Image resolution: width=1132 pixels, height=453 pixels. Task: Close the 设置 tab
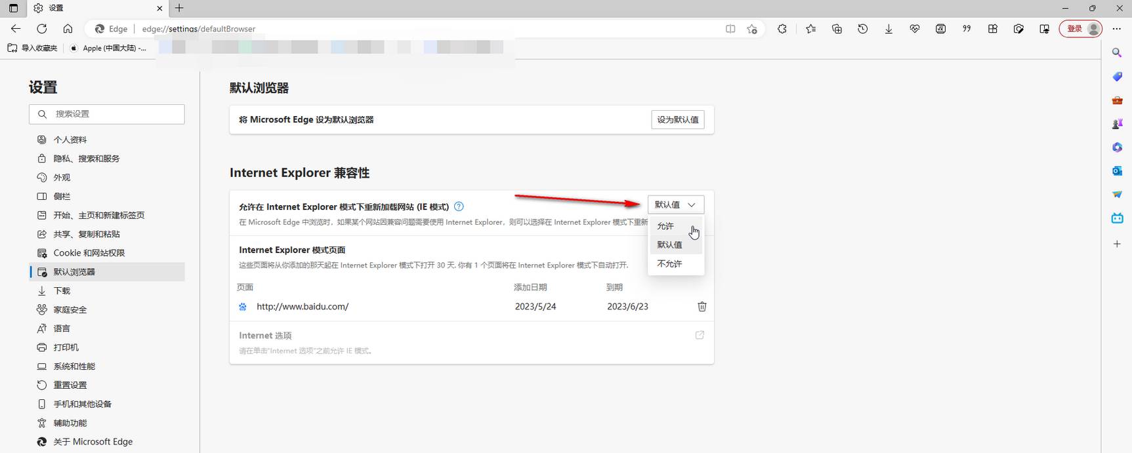(159, 9)
